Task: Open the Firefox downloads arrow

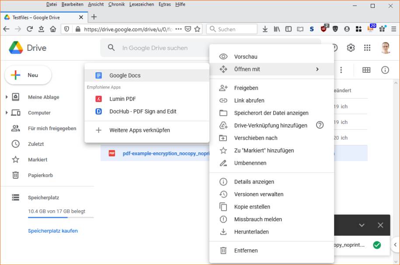Action: (x=265, y=29)
